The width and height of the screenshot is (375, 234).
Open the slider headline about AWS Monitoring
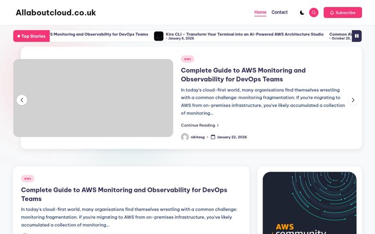point(243,75)
